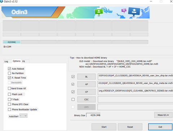Enable Phone EFS Clear option
This screenshot has width=173, height=131.
(x=9, y=104)
